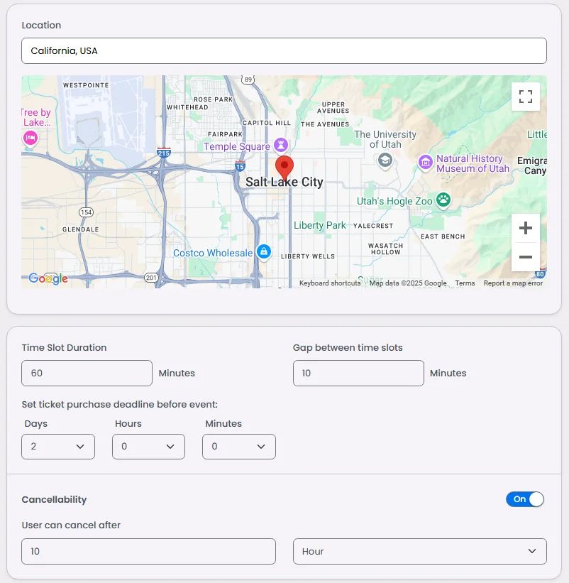Viewport: 569px width, 583px height.
Task: Click the red Salt Lake City pin
Action: [x=284, y=168]
